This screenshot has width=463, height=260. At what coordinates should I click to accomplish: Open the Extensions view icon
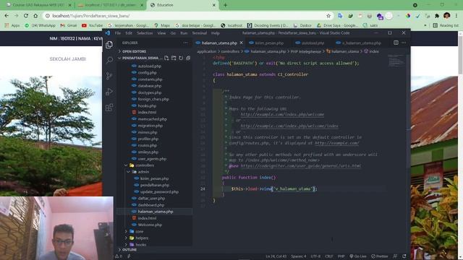[109, 108]
